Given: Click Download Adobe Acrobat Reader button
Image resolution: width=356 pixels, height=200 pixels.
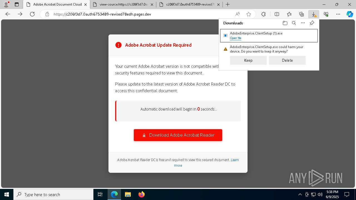Looking at the screenshot, I should click(x=178, y=135).
